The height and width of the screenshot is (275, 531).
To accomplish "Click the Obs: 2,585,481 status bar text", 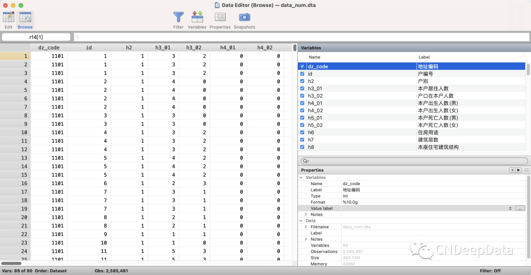I will tap(112, 271).
